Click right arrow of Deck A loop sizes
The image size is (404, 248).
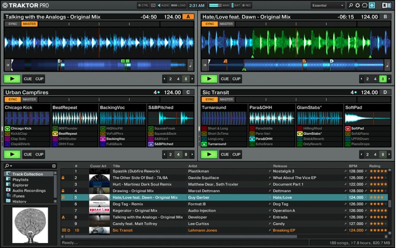[192, 79]
